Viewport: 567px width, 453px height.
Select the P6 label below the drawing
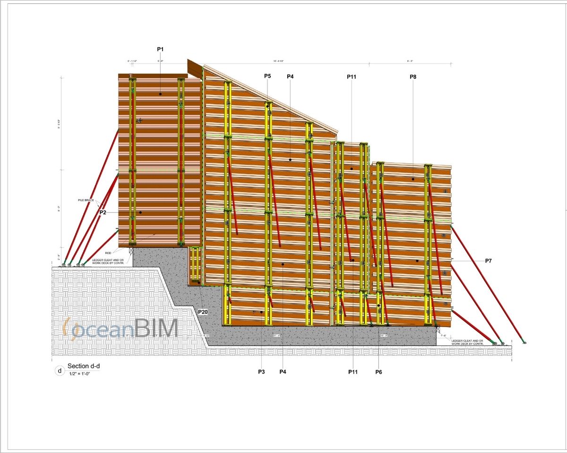(x=378, y=372)
